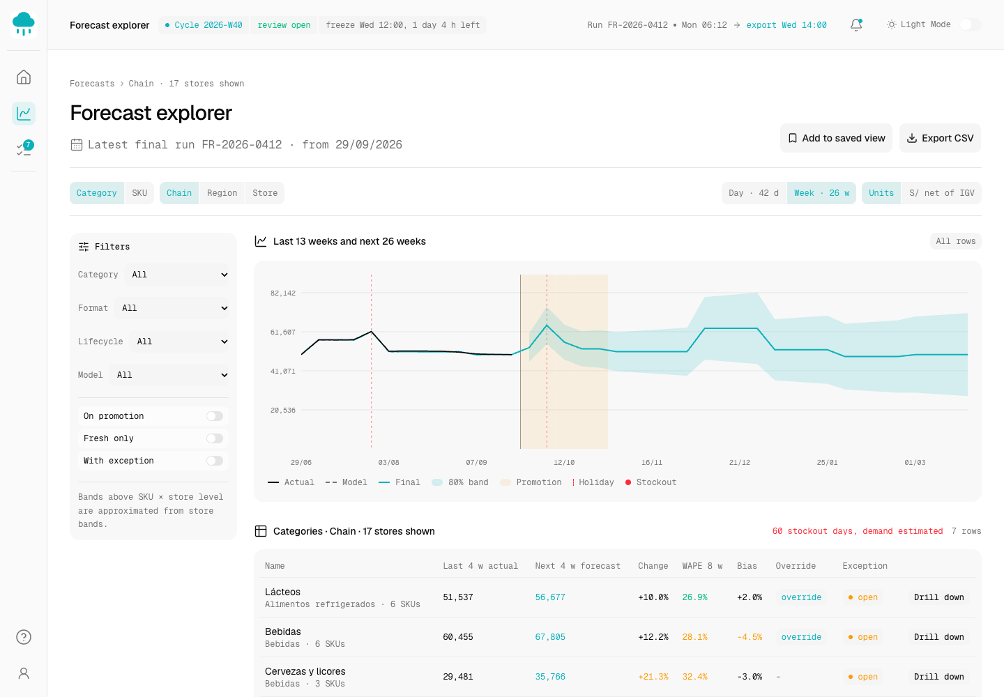Click the table grid icon beside Categories

(x=261, y=531)
